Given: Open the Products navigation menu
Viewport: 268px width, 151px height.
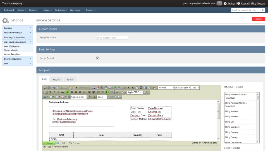Looking at the screenshot, I should 34,10.
